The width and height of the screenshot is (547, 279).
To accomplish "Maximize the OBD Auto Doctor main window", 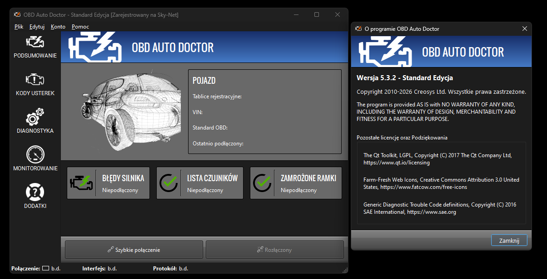I will (x=317, y=14).
